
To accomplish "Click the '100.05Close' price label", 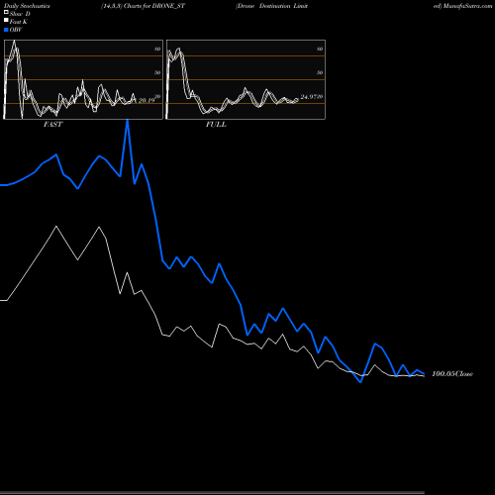I will pos(452,374).
